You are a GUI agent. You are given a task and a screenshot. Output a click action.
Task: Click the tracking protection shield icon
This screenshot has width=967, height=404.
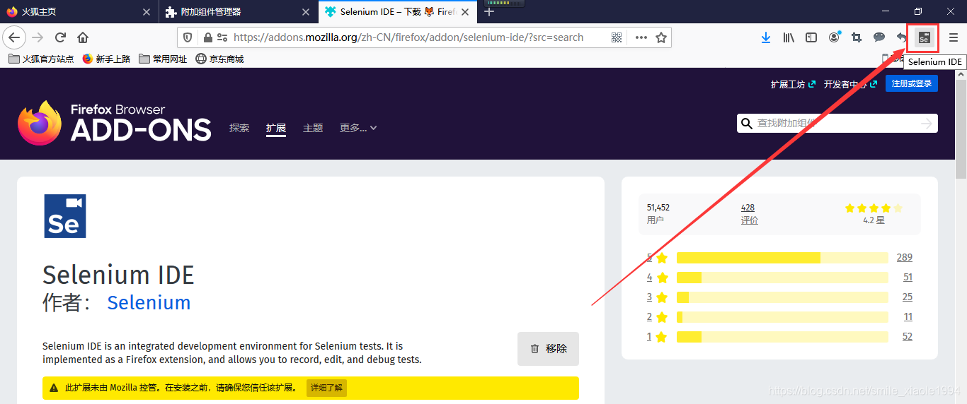(x=188, y=38)
